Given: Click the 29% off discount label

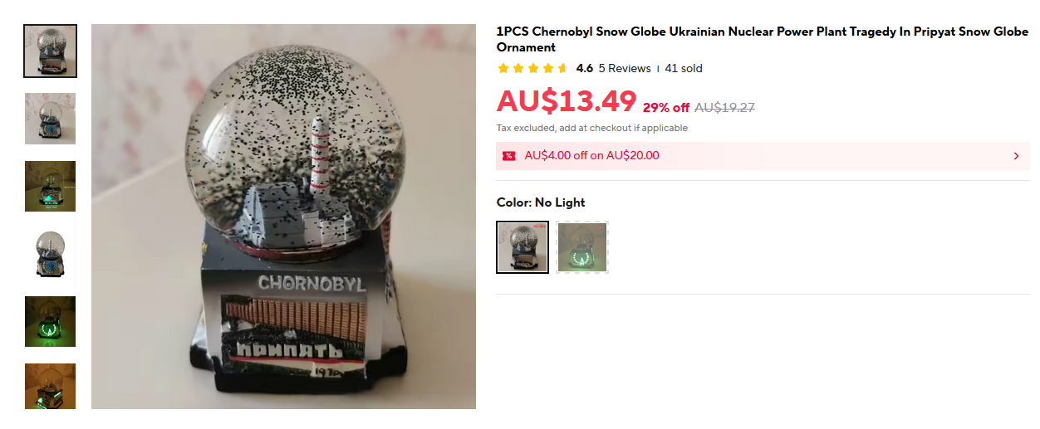Looking at the screenshot, I should pyautogui.click(x=666, y=107).
